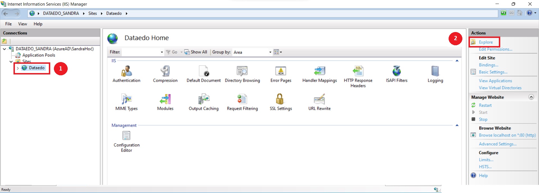Viewport: 539px width, 193px height.
Task: Open the Limits configure link
Action: [x=486, y=160]
